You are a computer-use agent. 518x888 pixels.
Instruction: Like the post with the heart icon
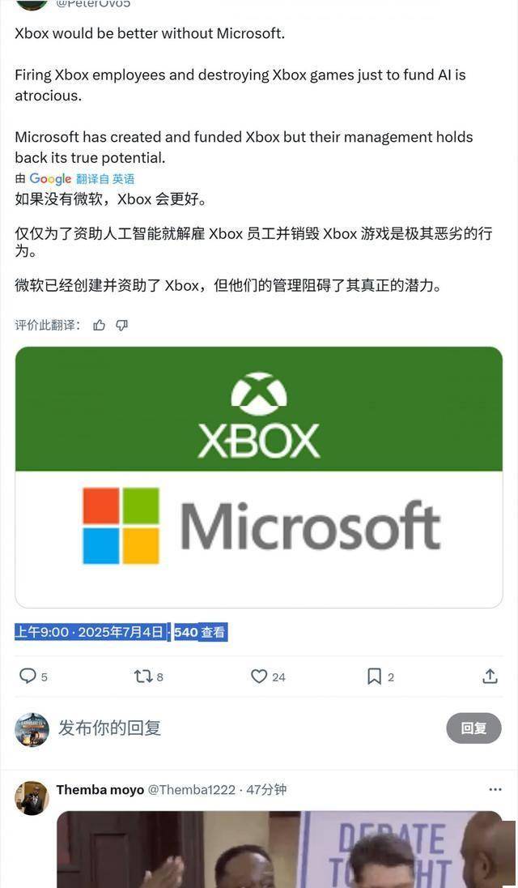coord(258,677)
